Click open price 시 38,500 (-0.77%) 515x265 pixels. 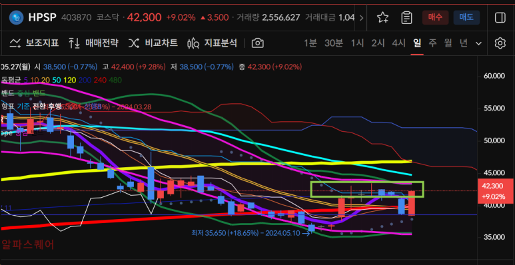pos(66,67)
